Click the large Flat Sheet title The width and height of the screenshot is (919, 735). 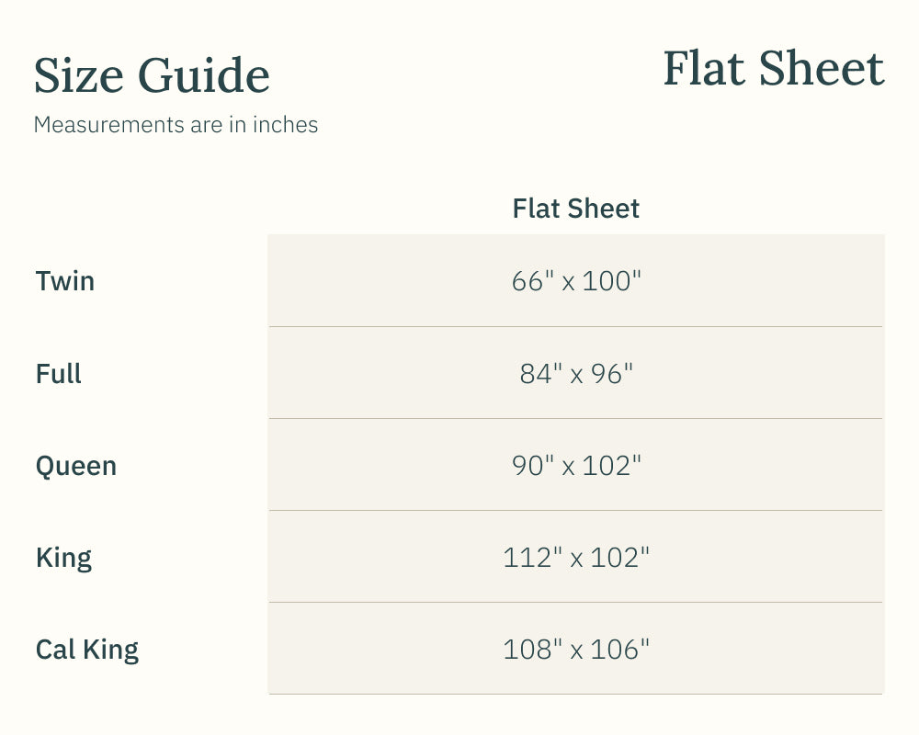pos(773,69)
